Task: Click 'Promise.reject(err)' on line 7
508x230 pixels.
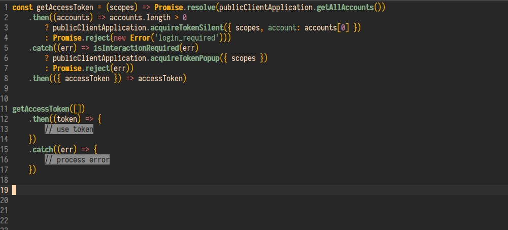Action: click(91, 69)
